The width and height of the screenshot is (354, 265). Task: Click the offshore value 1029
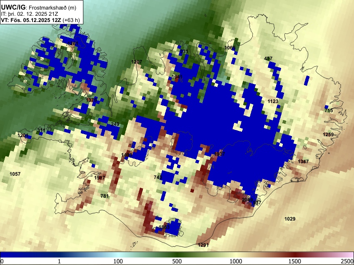(290, 219)
